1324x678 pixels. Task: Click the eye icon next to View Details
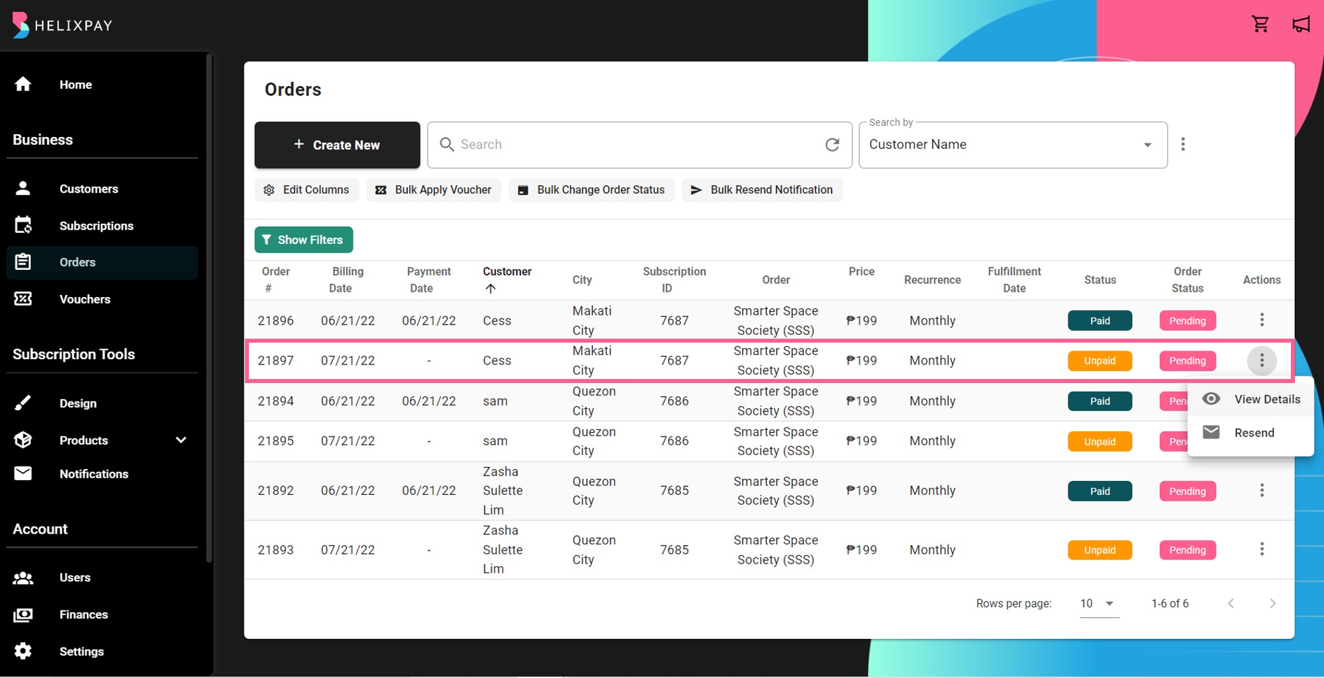[1211, 399]
